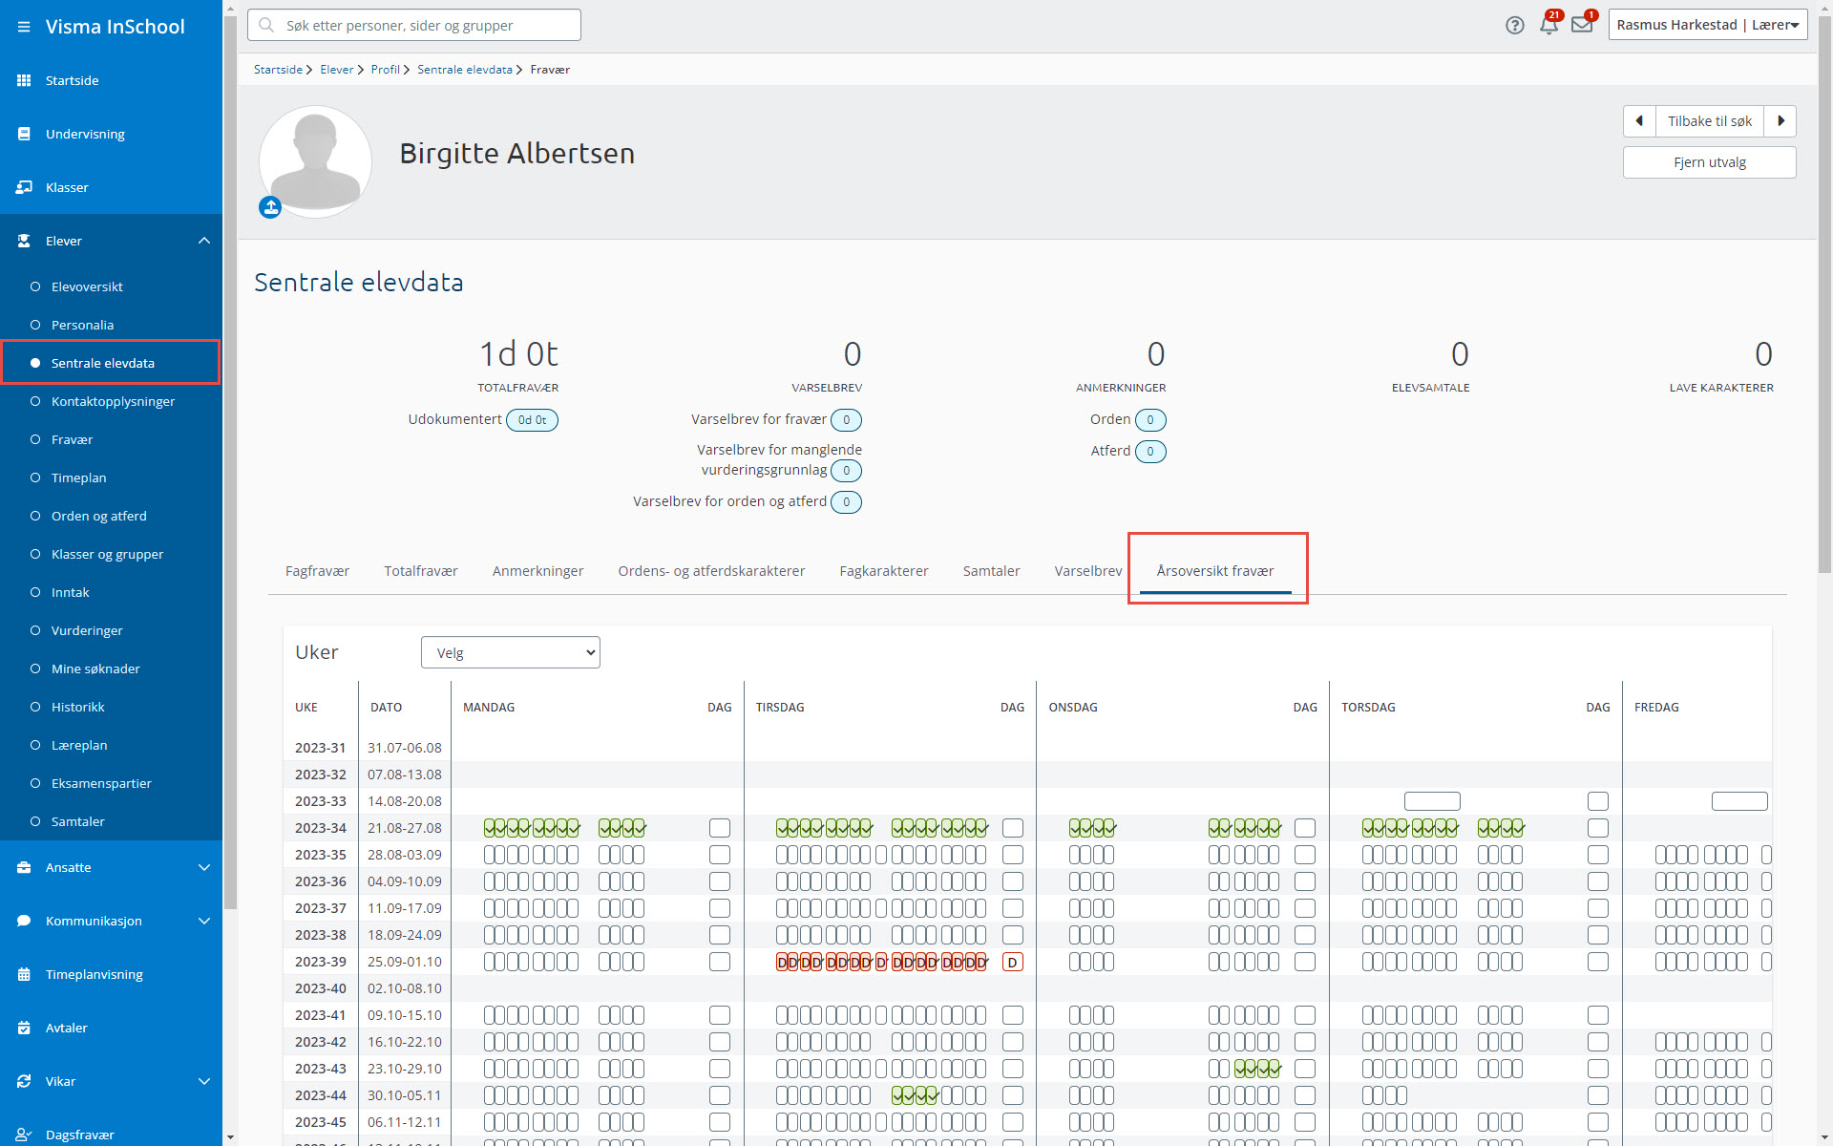1833x1146 pixels.
Task: Switch to the Totalfravær tab
Action: [x=421, y=571]
